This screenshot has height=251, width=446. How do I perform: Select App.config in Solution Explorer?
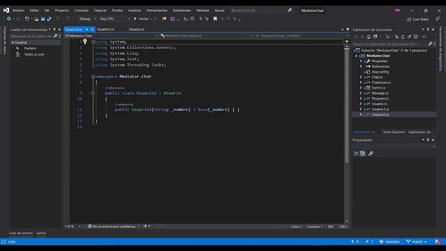point(380,72)
